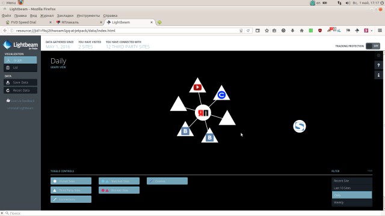
Task: Click the pink S extension icon
Action: [366, 31]
